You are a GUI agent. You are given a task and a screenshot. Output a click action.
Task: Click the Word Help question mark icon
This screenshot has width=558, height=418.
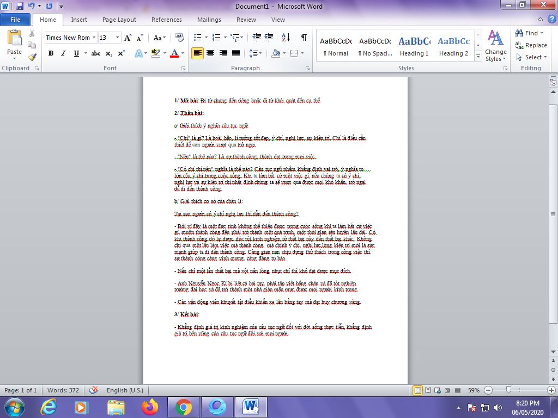pos(551,19)
